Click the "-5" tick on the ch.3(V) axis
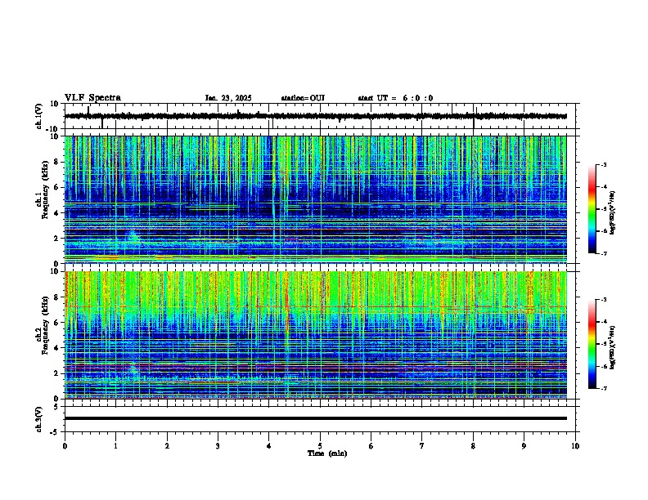This screenshot has height=500, width=648. coord(56,432)
